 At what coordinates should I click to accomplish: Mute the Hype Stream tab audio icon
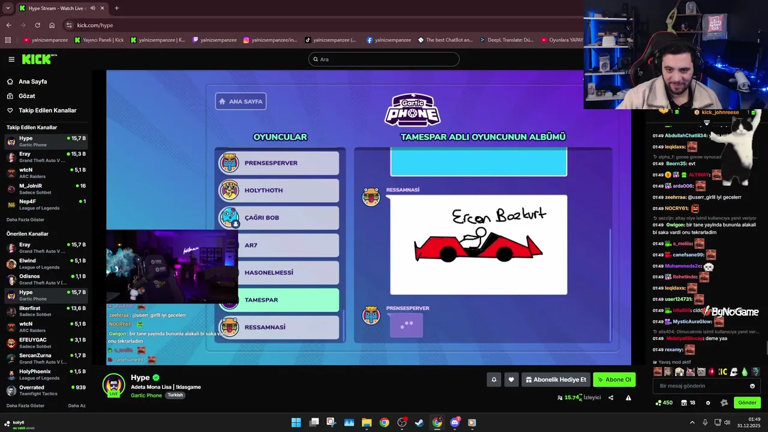[x=92, y=8]
